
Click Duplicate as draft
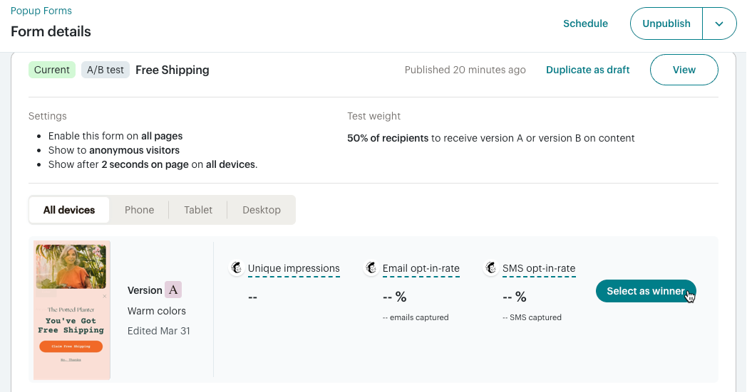coord(588,70)
